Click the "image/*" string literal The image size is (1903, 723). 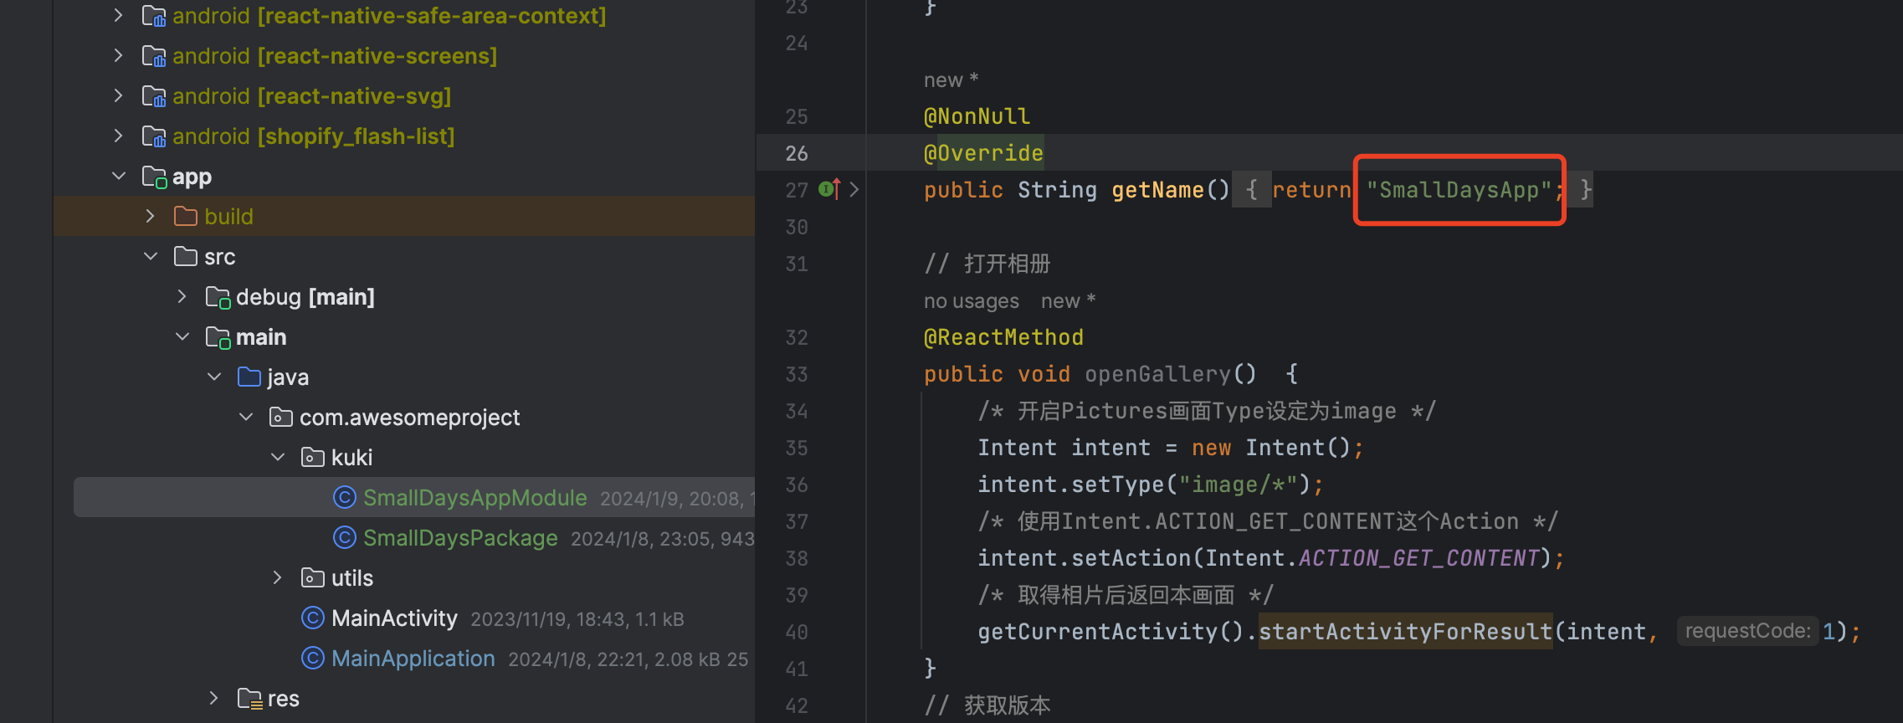(x=1239, y=485)
